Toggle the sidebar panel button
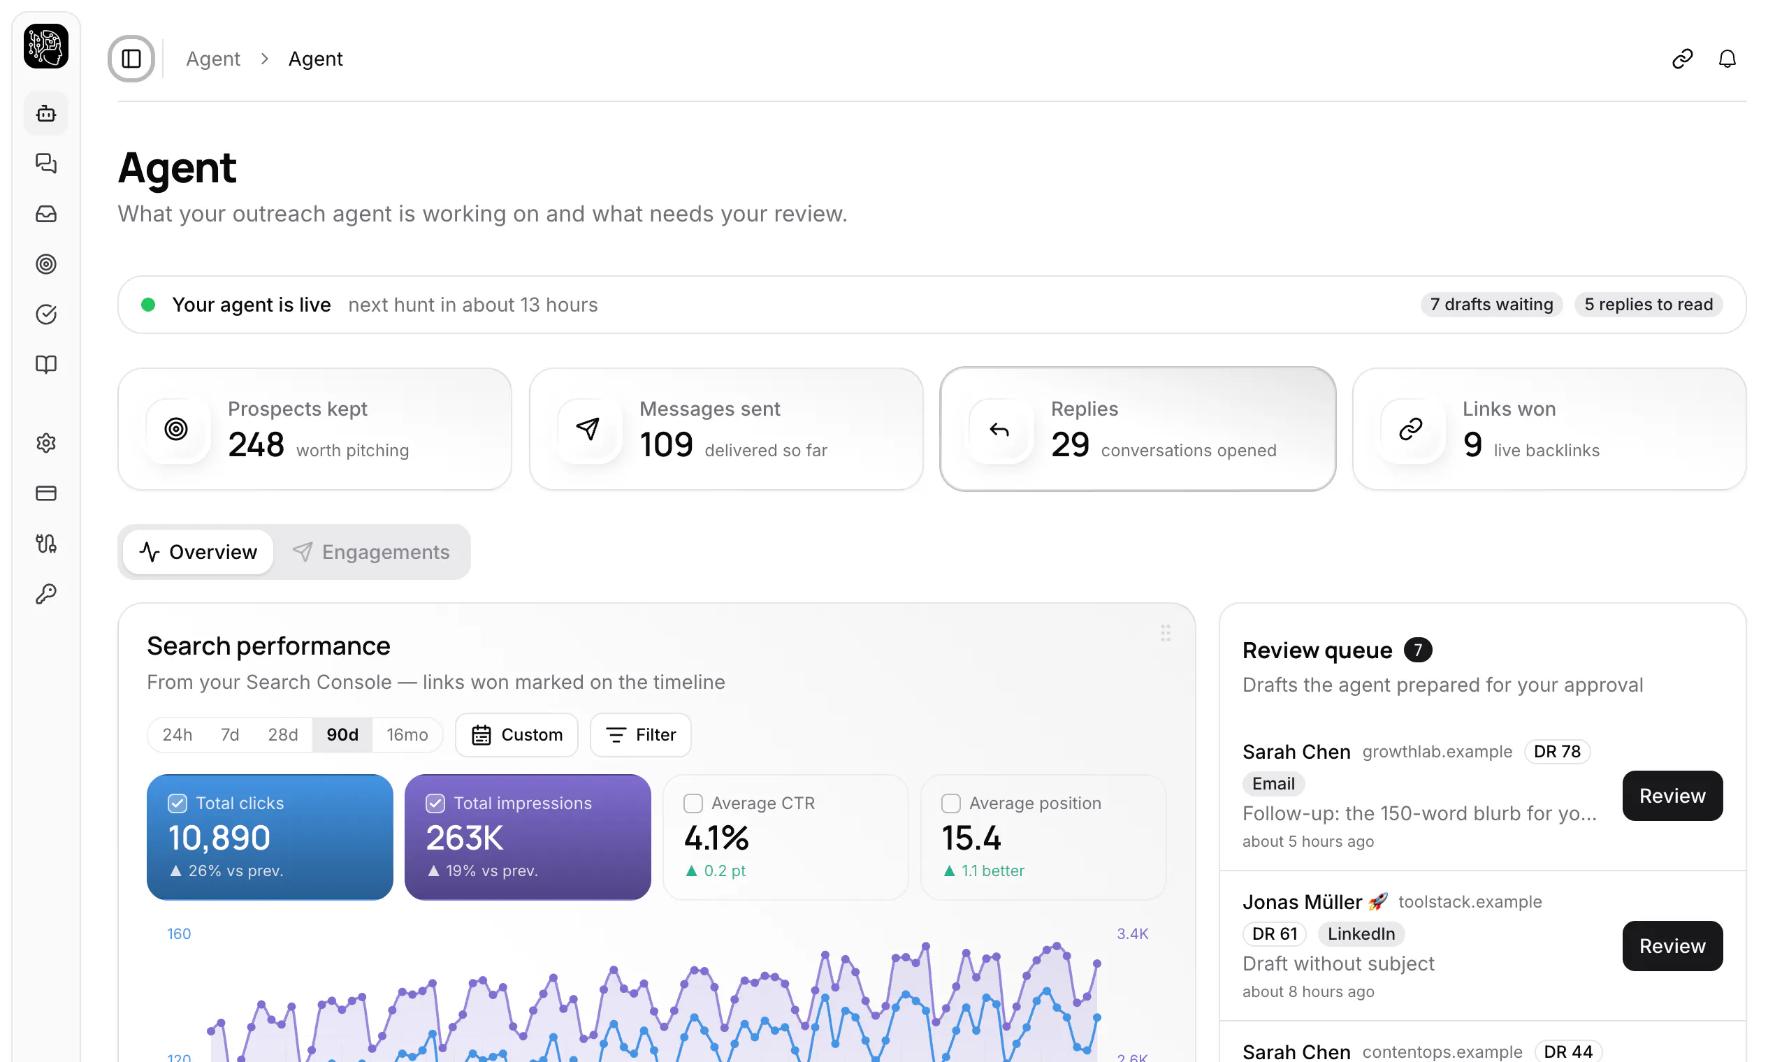 pyautogui.click(x=131, y=59)
